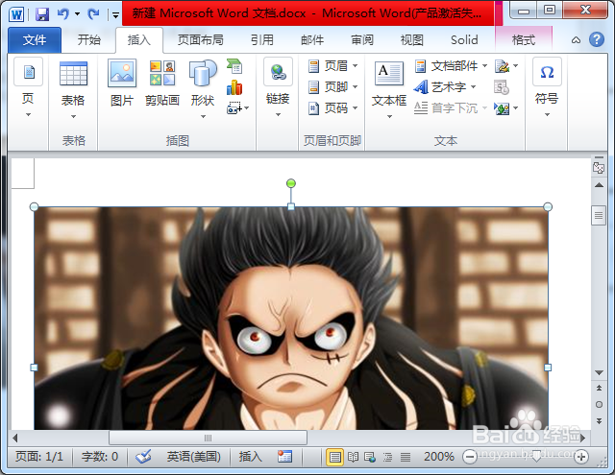This screenshot has width=615, height=475.
Task: Switch to Full Screen Reading view
Action: click(353, 457)
